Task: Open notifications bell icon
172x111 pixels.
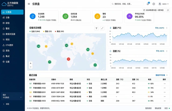Action: 148,4
